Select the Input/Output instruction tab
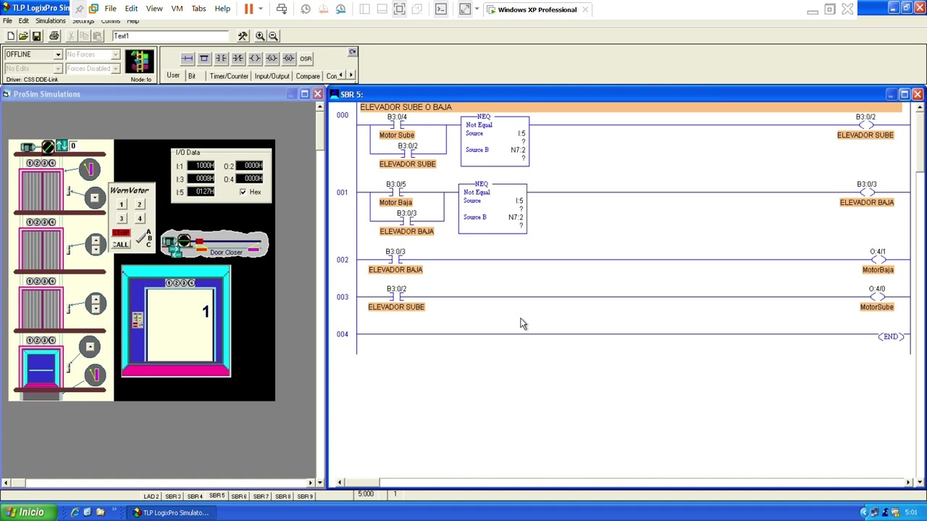 pyautogui.click(x=272, y=76)
